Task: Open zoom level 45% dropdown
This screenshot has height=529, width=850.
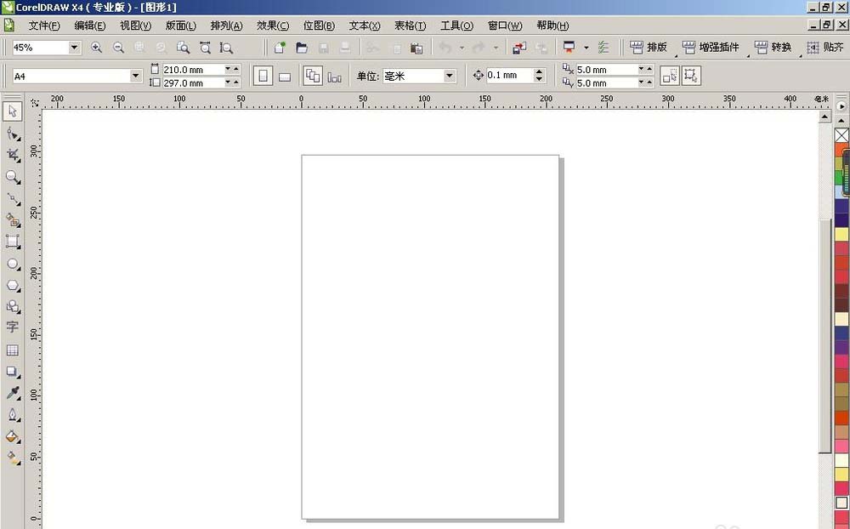Action: tap(75, 48)
